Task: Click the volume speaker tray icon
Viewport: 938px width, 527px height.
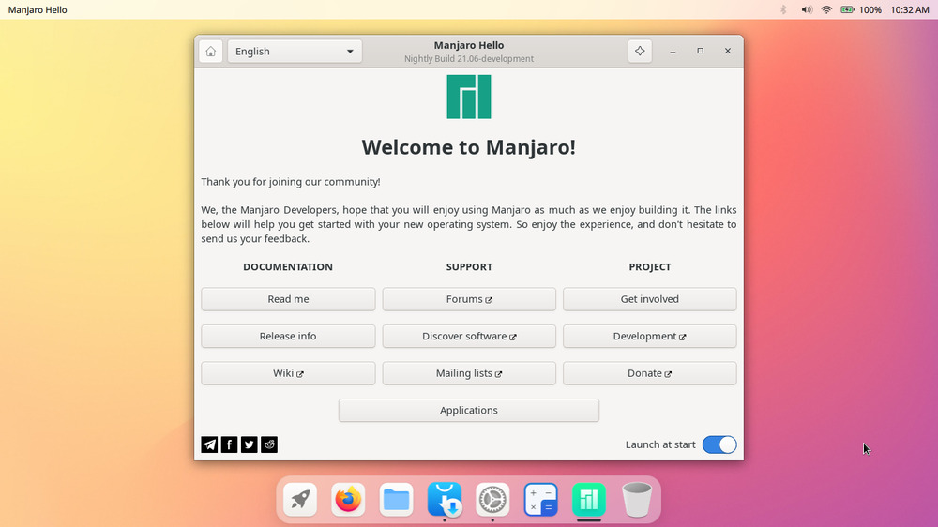Action: click(807, 9)
